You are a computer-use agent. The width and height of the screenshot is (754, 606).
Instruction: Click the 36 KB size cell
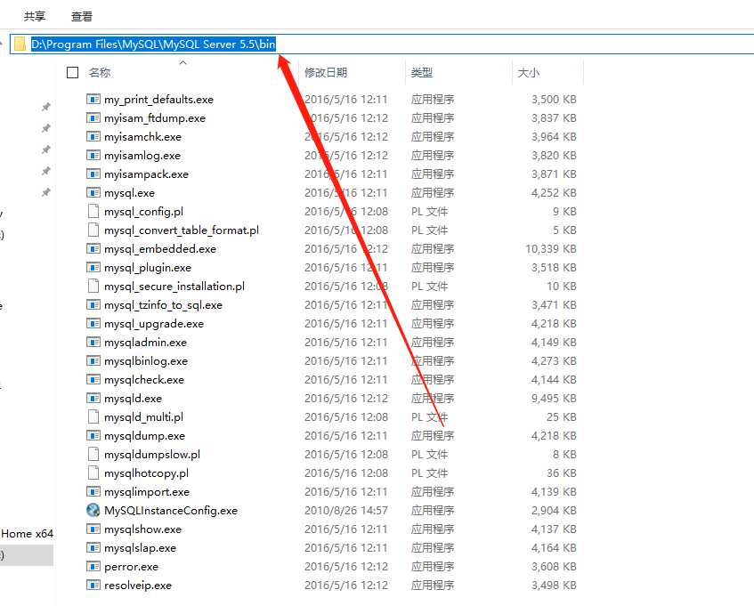click(562, 473)
